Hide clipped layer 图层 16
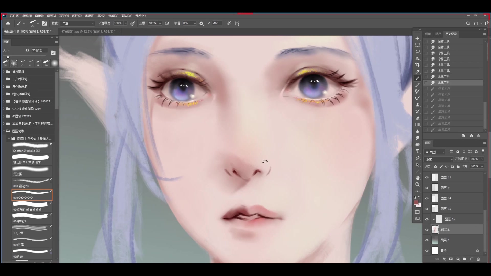The image size is (491, 276). click(x=427, y=219)
